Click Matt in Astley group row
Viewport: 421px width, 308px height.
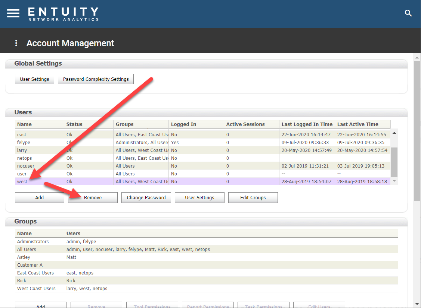(71, 257)
